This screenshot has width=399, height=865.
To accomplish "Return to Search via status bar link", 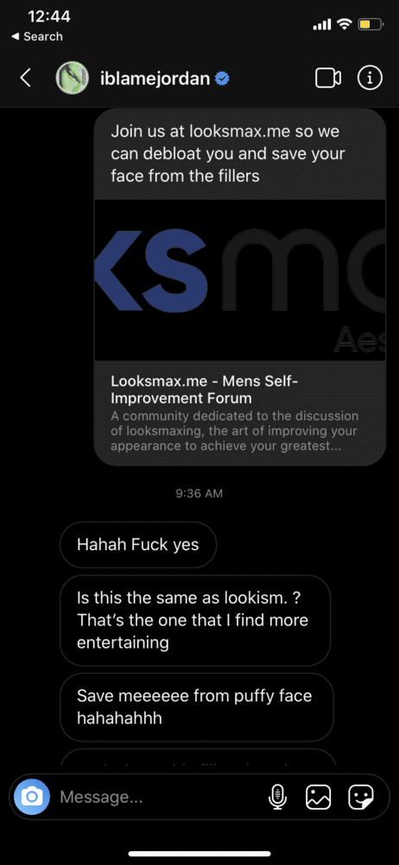I will [37, 36].
